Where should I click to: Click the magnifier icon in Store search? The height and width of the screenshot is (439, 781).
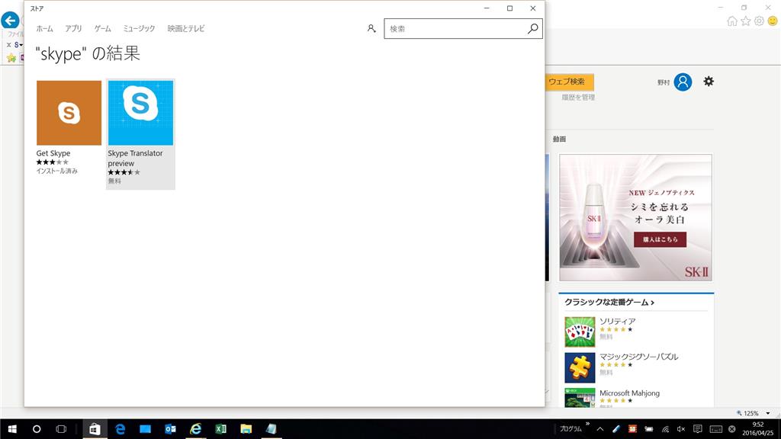click(532, 29)
